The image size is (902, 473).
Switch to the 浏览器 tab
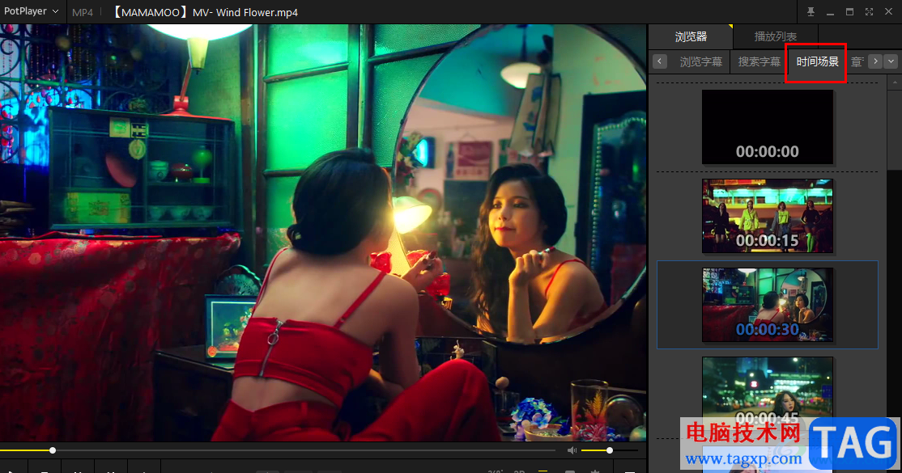pyautogui.click(x=691, y=36)
